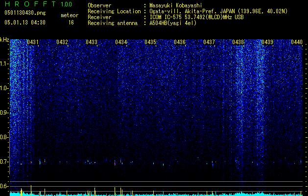Select the antenna value A504HB(yagi 4el)

[x=173, y=23]
